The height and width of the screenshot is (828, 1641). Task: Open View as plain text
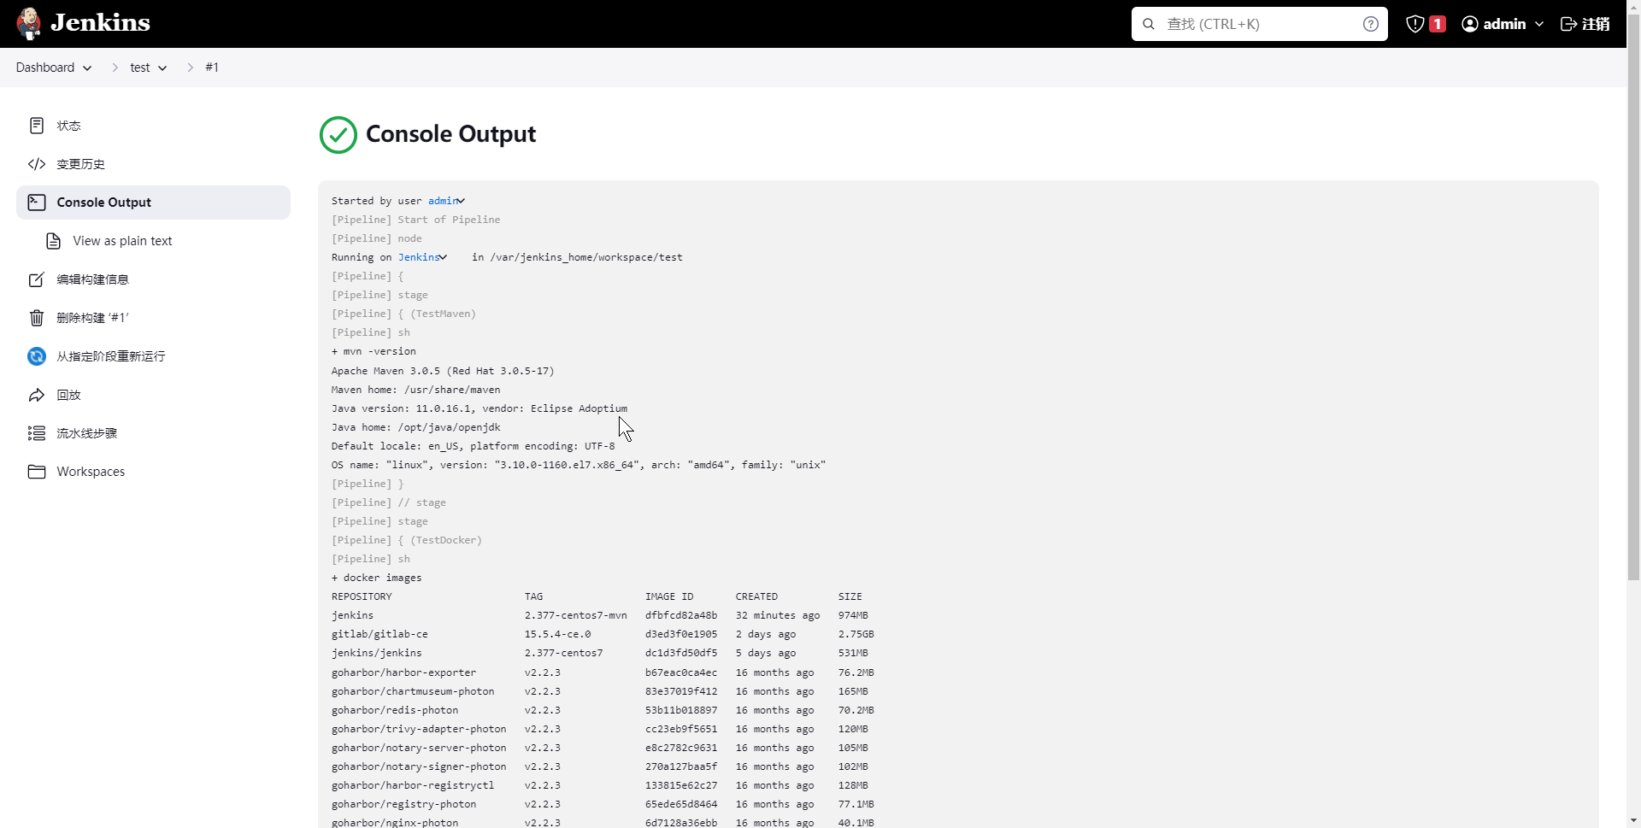click(x=122, y=241)
